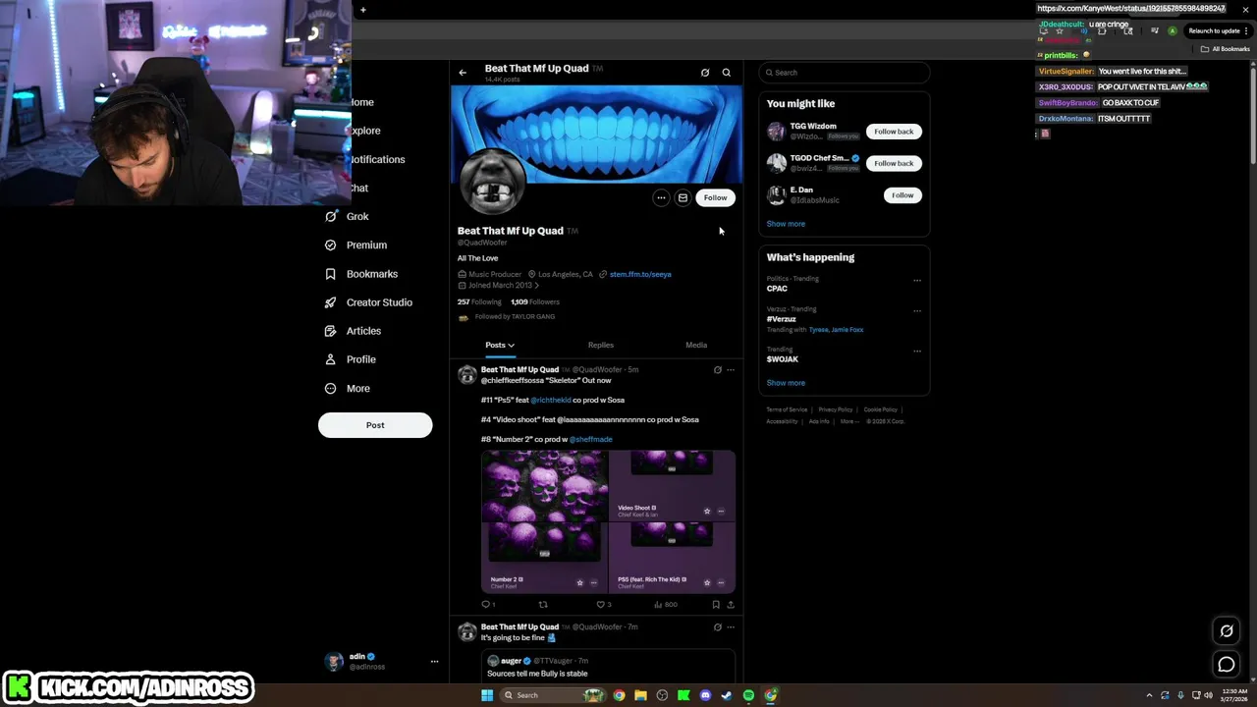Switch to the Replies tab
Image resolution: width=1257 pixels, height=707 pixels.
601,345
